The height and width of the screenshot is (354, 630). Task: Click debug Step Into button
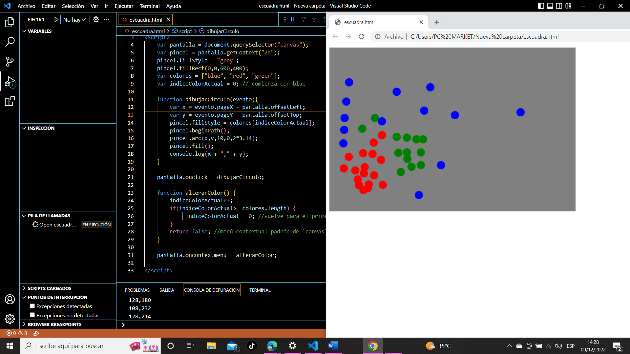[314, 20]
